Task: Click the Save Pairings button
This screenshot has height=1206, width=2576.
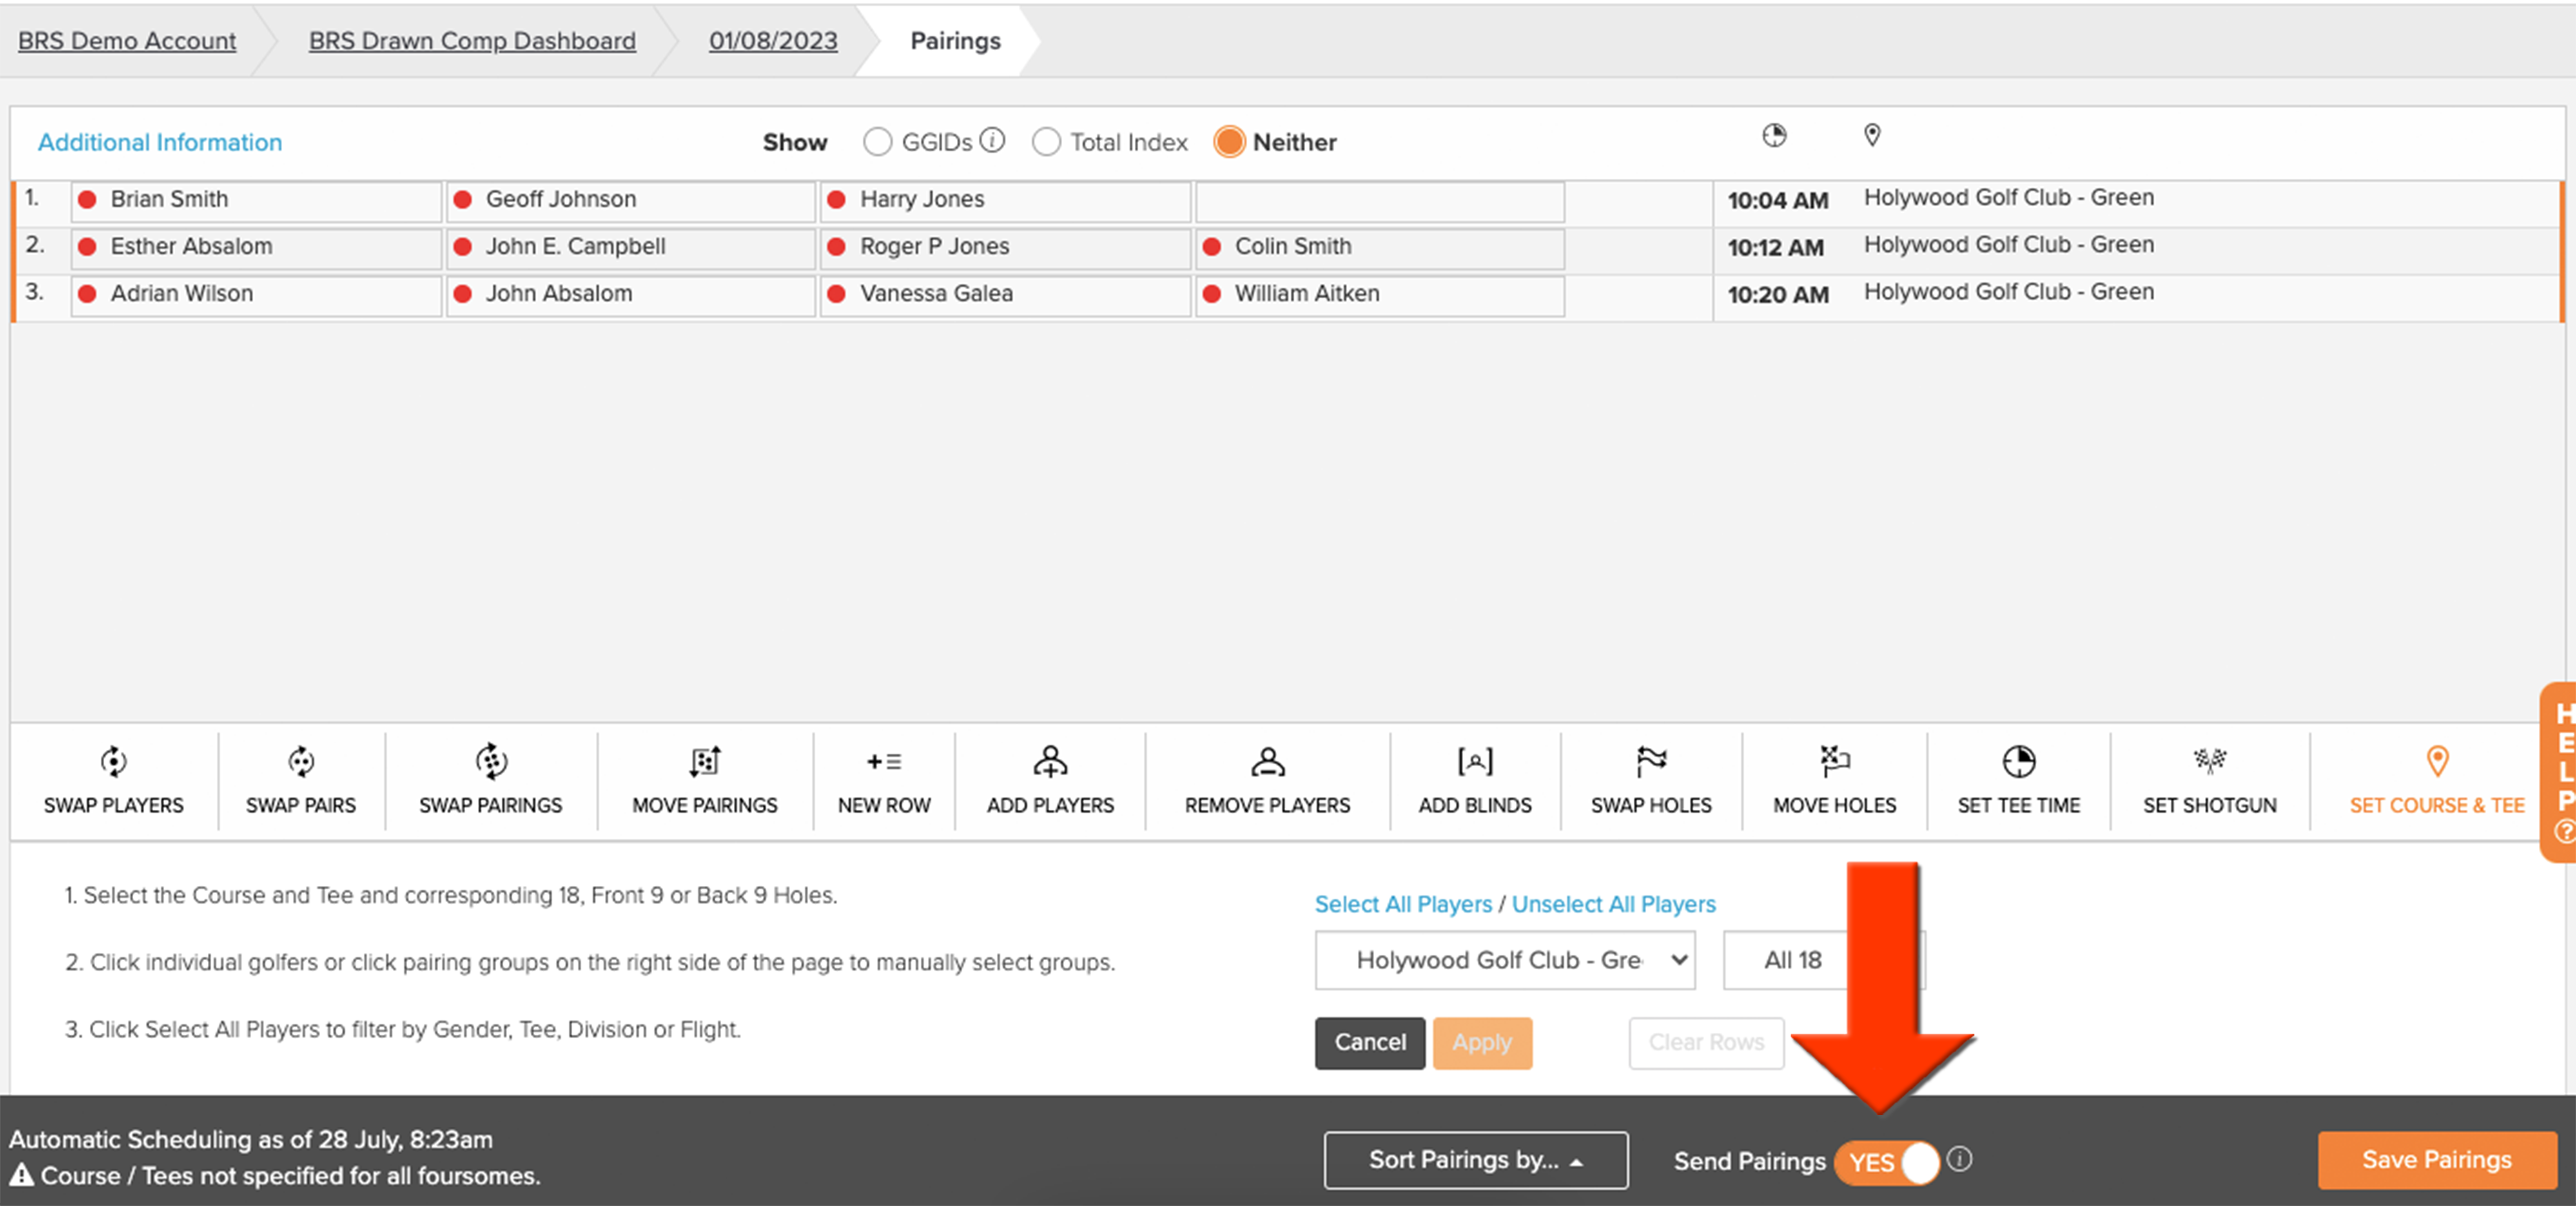Action: 2437,1160
